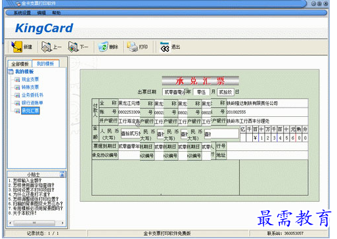The width and height of the screenshot is (337, 239).
Task: Select the 现金支票 template
Action: pos(30,79)
